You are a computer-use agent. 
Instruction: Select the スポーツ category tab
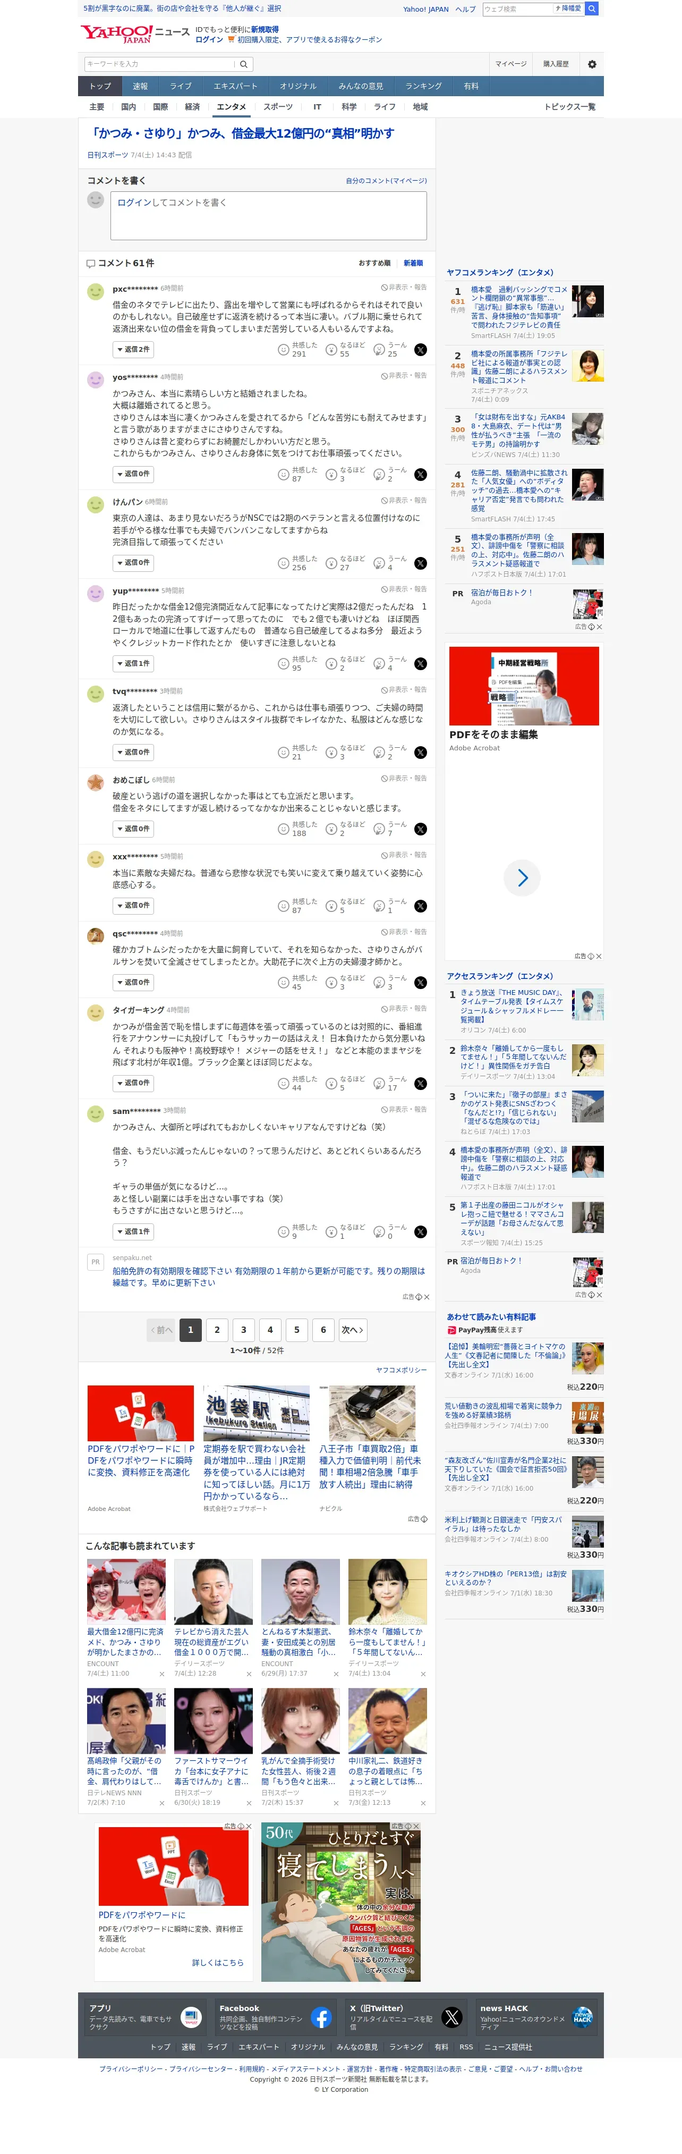278,107
